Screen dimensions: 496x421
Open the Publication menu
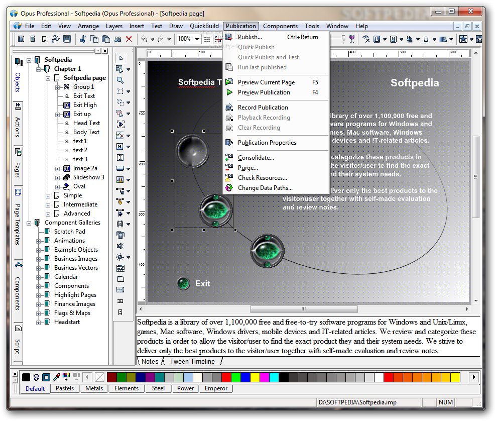point(241,26)
